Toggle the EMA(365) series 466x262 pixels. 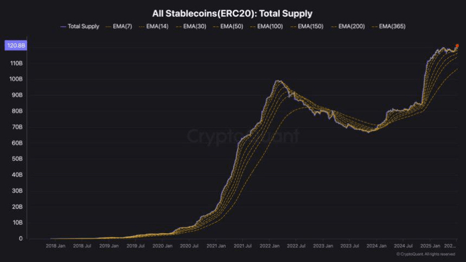[x=392, y=26]
